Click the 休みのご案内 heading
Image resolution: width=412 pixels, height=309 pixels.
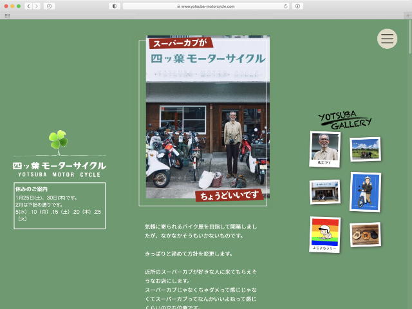tap(32, 189)
